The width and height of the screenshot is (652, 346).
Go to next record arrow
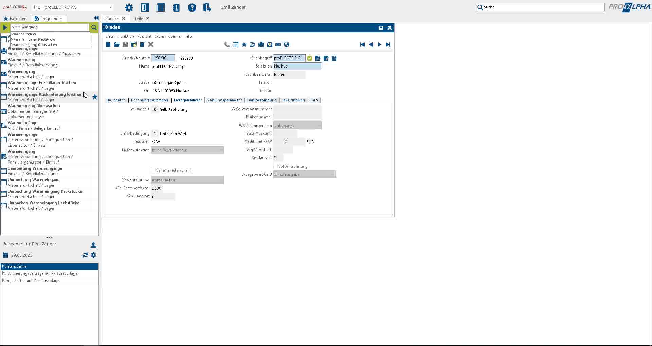379,44
